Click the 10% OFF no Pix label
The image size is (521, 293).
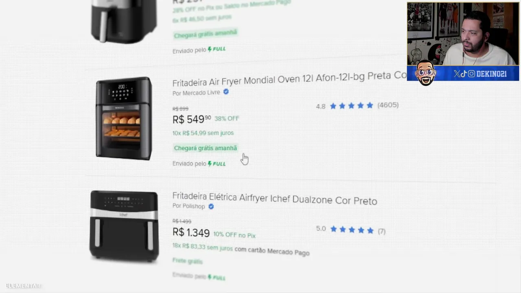pos(234,235)
